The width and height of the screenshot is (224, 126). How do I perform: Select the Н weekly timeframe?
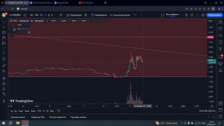52,15
